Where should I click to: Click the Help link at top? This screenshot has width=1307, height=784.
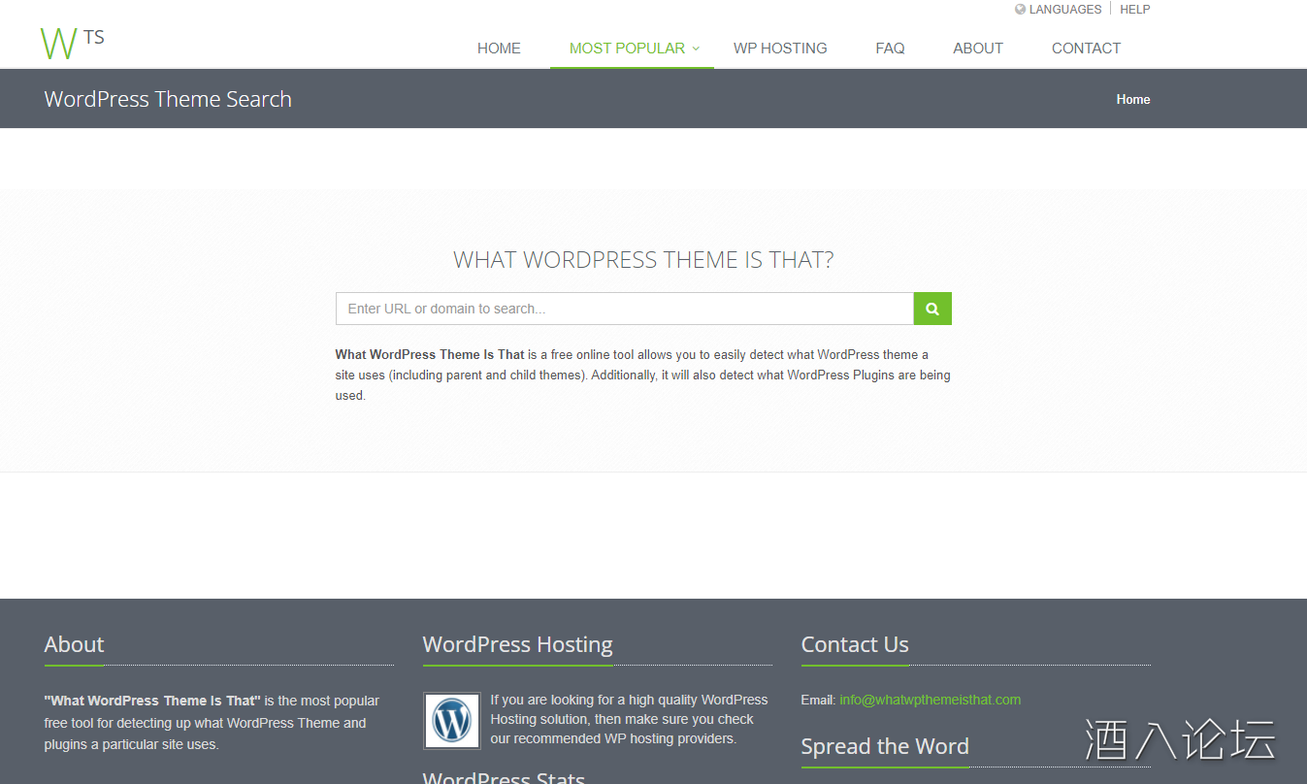[1135, 10]
